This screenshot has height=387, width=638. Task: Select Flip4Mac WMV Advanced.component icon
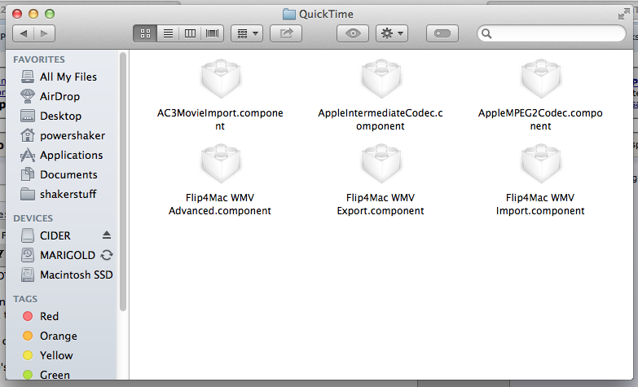(x=221, y=164)
